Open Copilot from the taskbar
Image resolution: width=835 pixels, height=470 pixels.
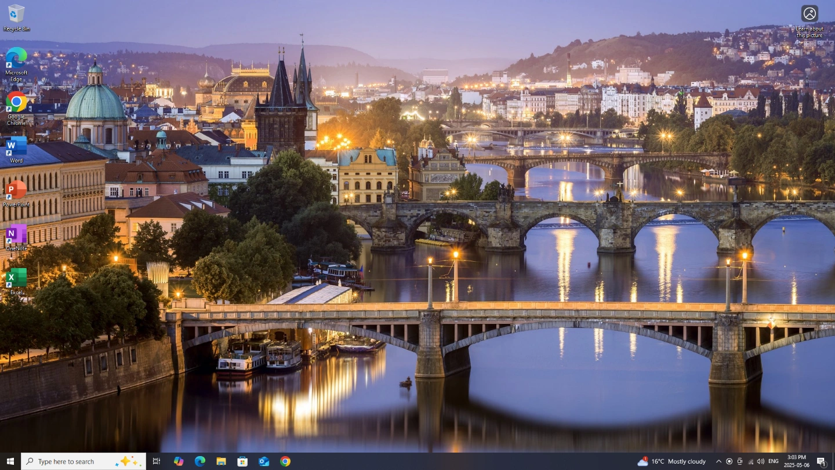point(179,461)
